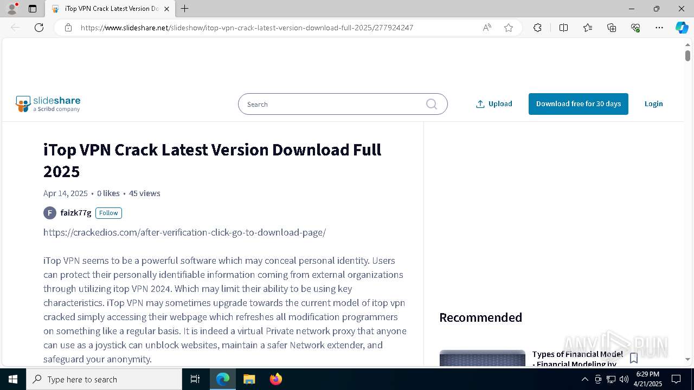The width and height of the screenshot is (694, 390).
Task: Open Browser essentials heart icon
Action: (x=635, y=28)
